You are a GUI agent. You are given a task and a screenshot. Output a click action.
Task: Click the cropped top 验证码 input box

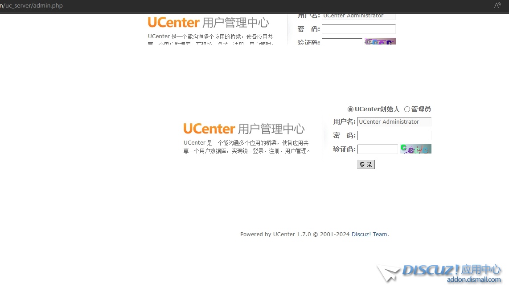341,42
